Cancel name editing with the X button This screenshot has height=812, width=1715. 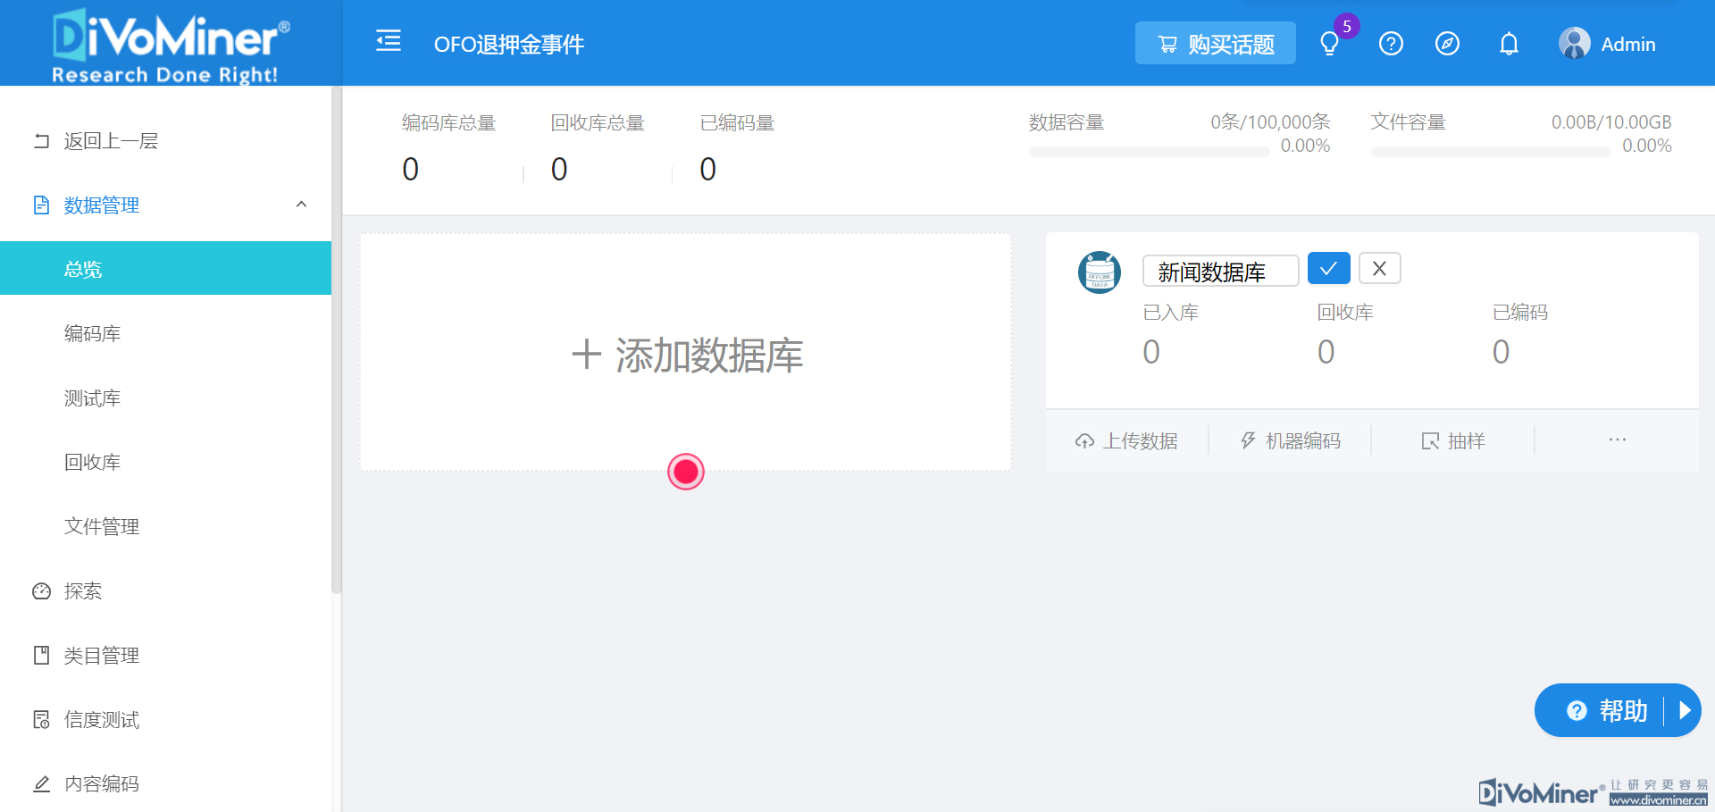pos(1379,268)
